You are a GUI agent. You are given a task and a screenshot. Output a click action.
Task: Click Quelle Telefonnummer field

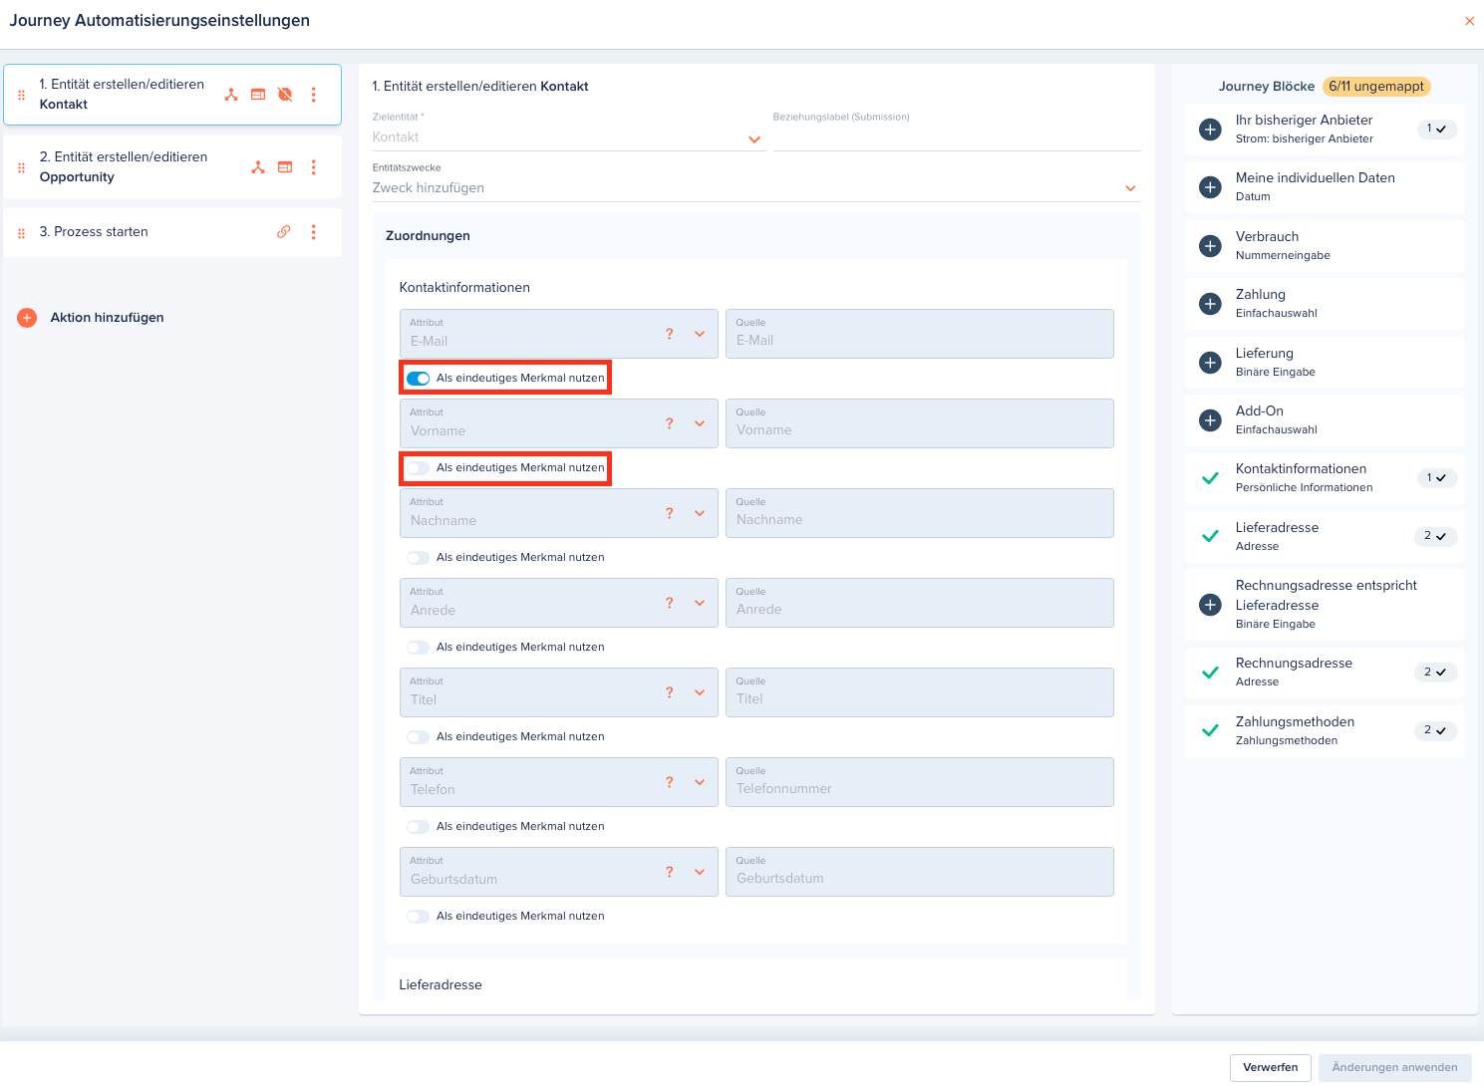tap(920, 782)
